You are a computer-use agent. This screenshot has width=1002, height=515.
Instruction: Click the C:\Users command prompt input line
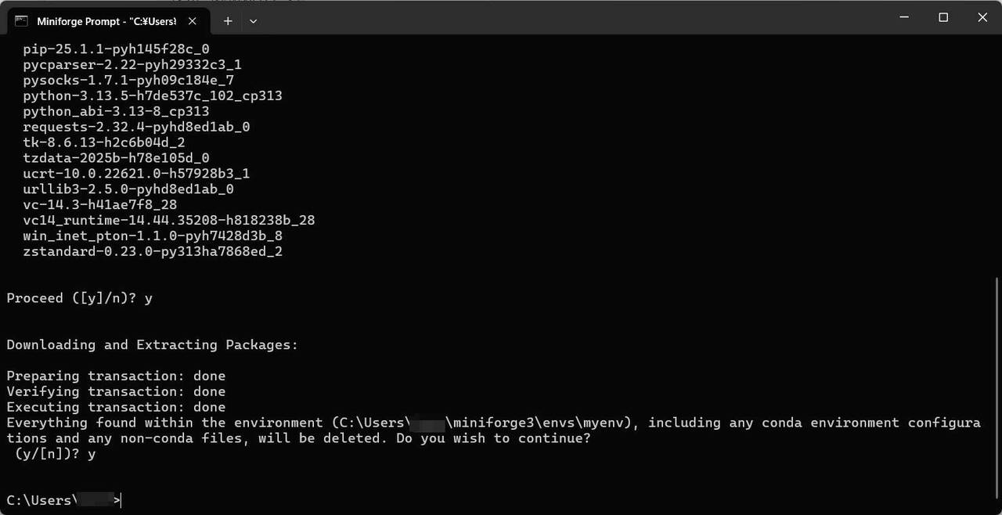point(64,500)
